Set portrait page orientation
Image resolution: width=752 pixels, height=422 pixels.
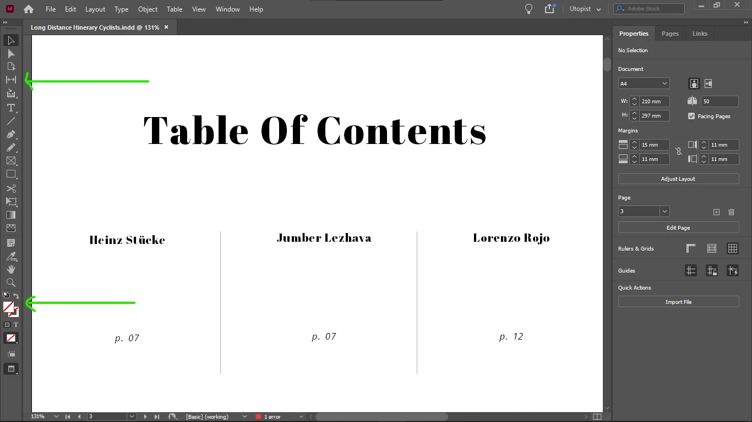[x=694, y=84]
